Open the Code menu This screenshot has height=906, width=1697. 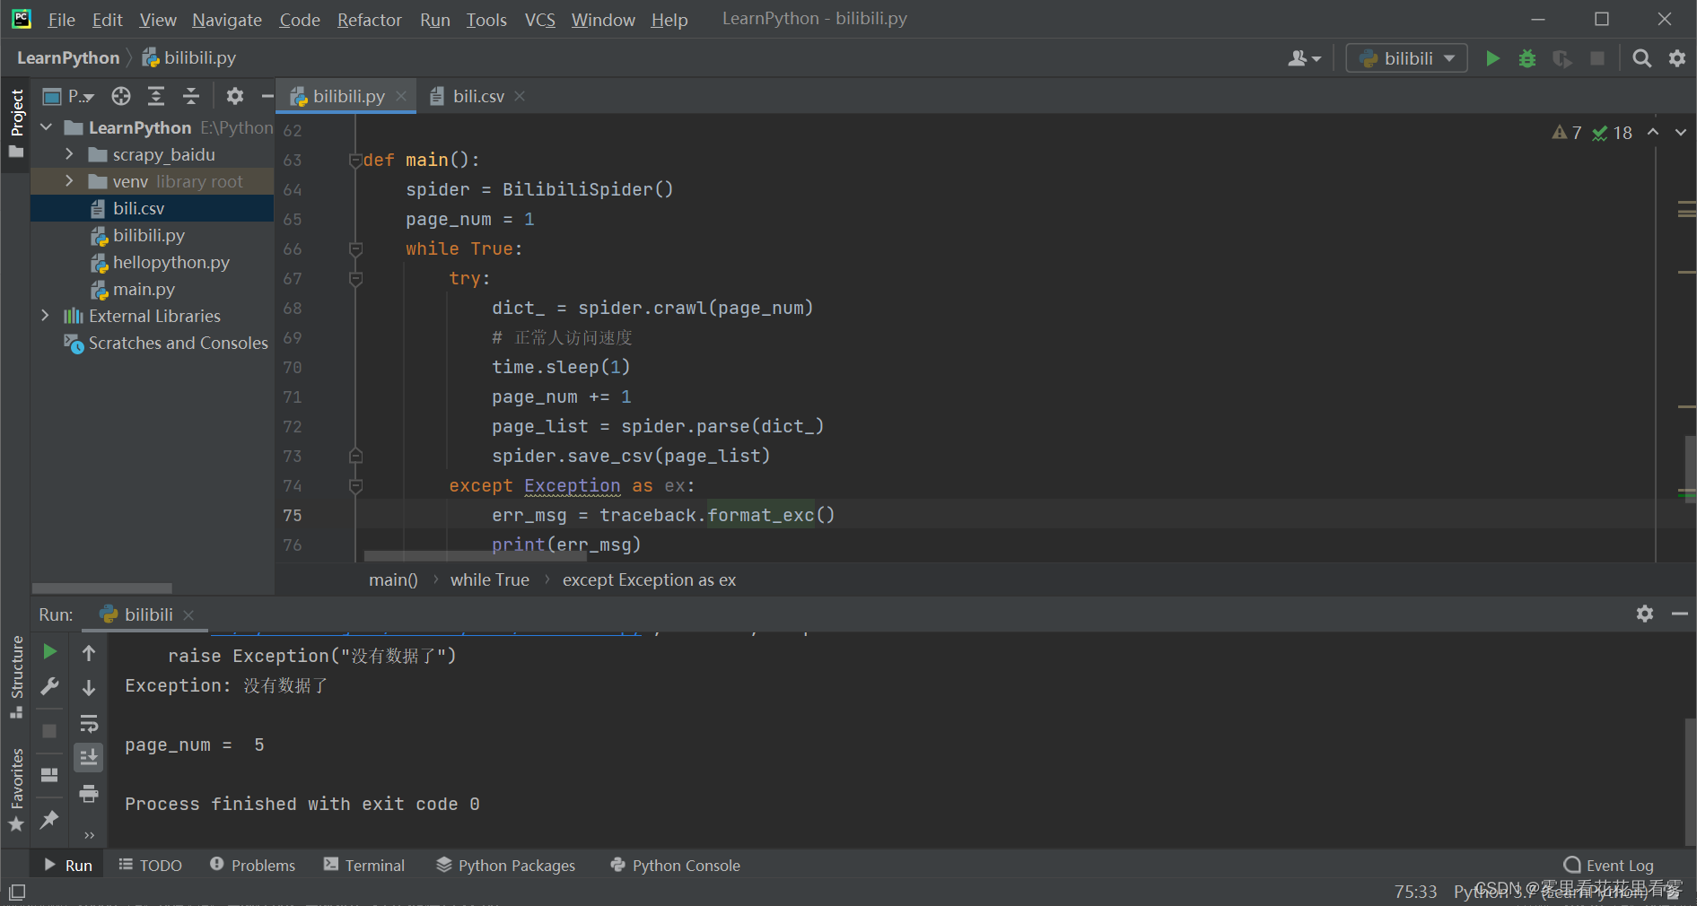[300, 20]
